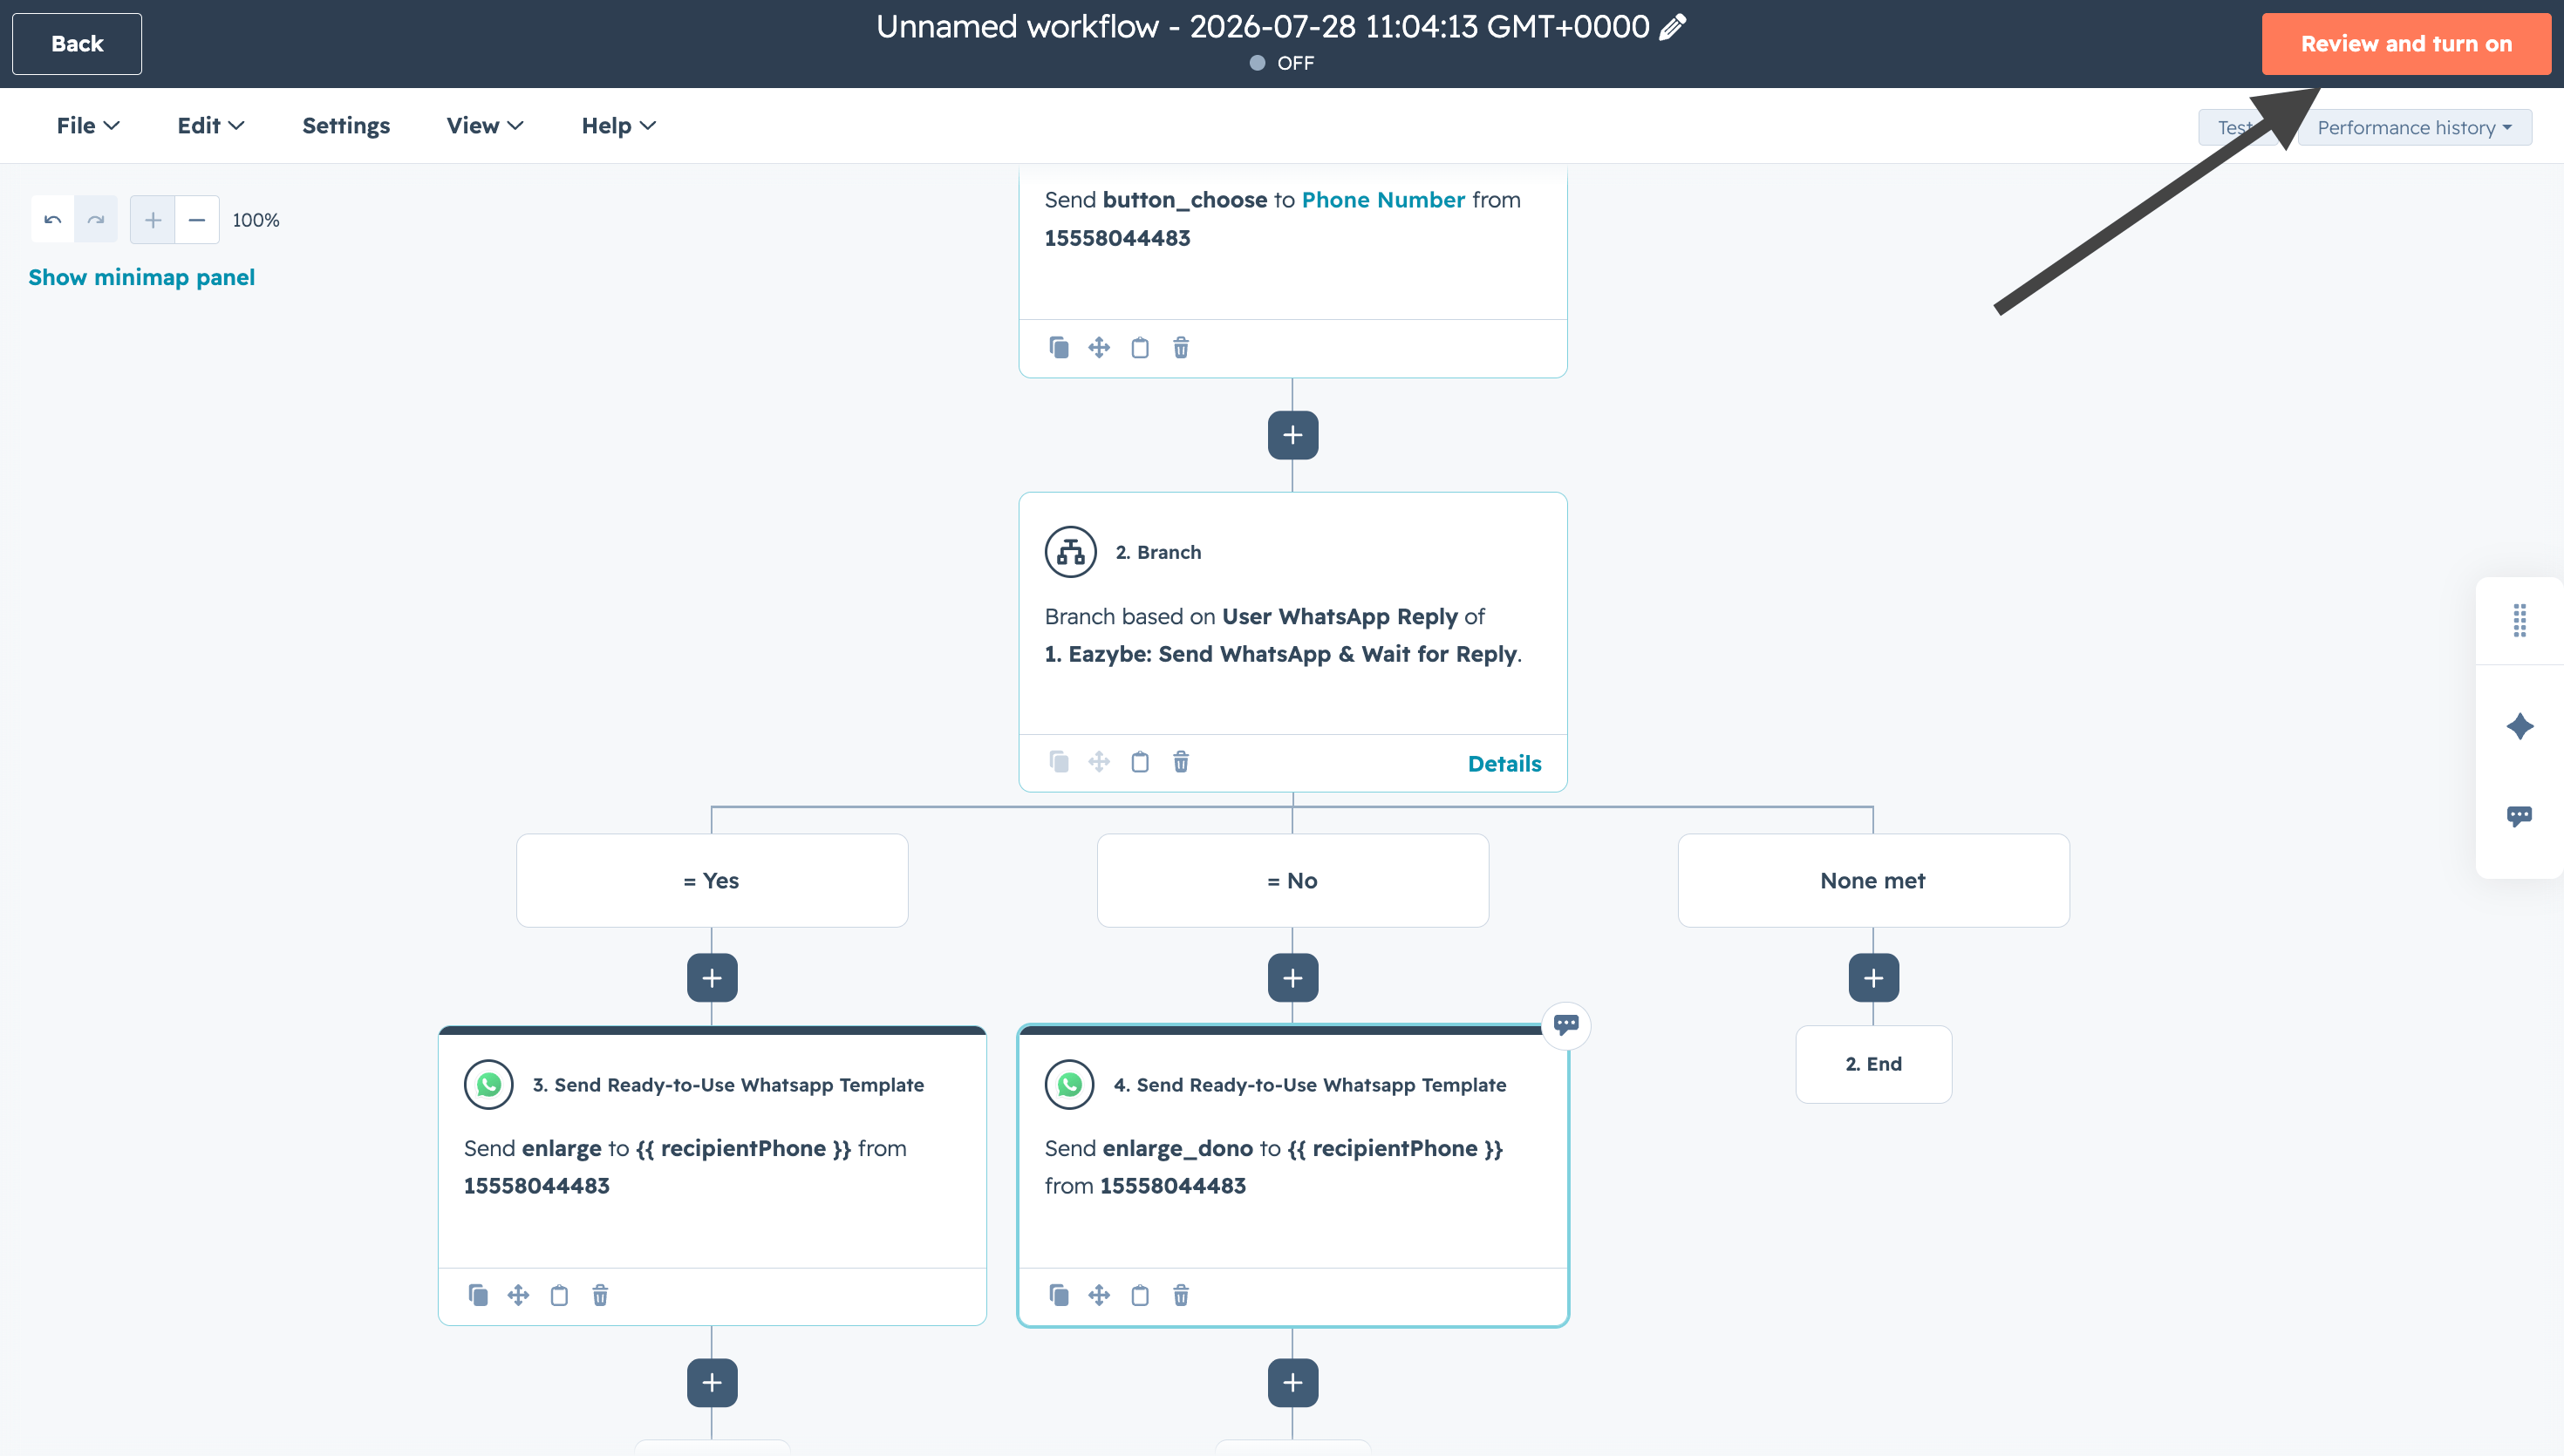The width and height of the screenshot is (2564, 1456).
Task: Delete the button_choose send action card
Action: pos(1181,348)
